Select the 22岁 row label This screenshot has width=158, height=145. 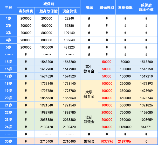(x=9, y=112)
